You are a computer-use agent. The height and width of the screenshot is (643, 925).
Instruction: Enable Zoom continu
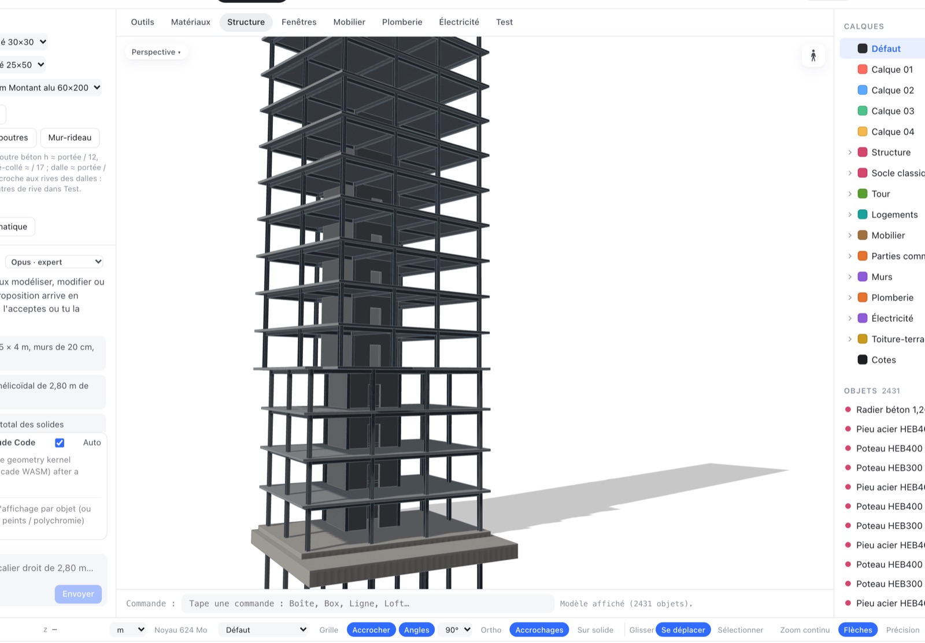(x=804, y=630)
